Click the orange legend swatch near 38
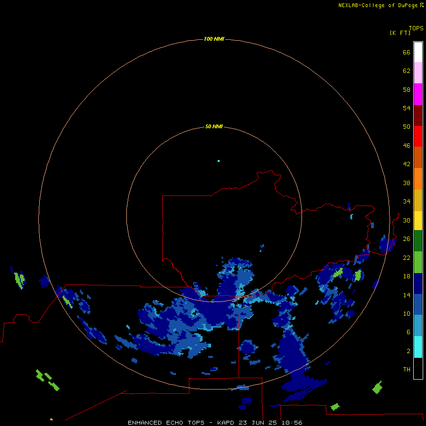This screenshot has width=426, height=426. click(x=418, y=179)
